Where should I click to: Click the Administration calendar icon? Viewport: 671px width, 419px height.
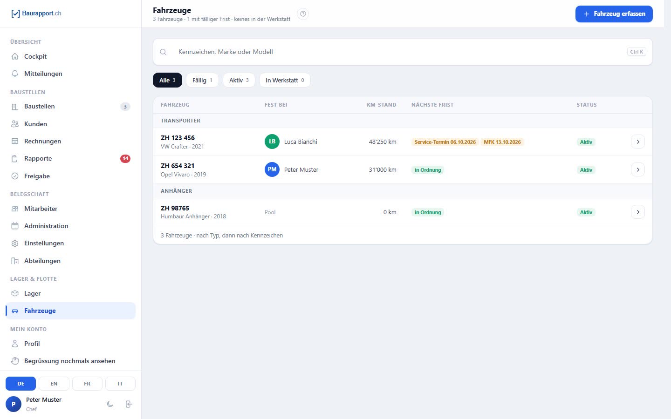[15, 226]
